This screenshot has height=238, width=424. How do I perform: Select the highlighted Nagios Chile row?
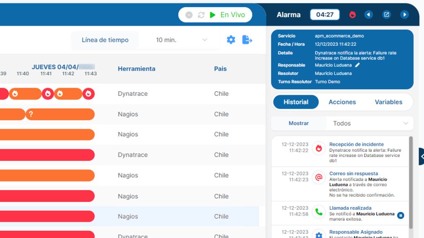pos(130,217)
